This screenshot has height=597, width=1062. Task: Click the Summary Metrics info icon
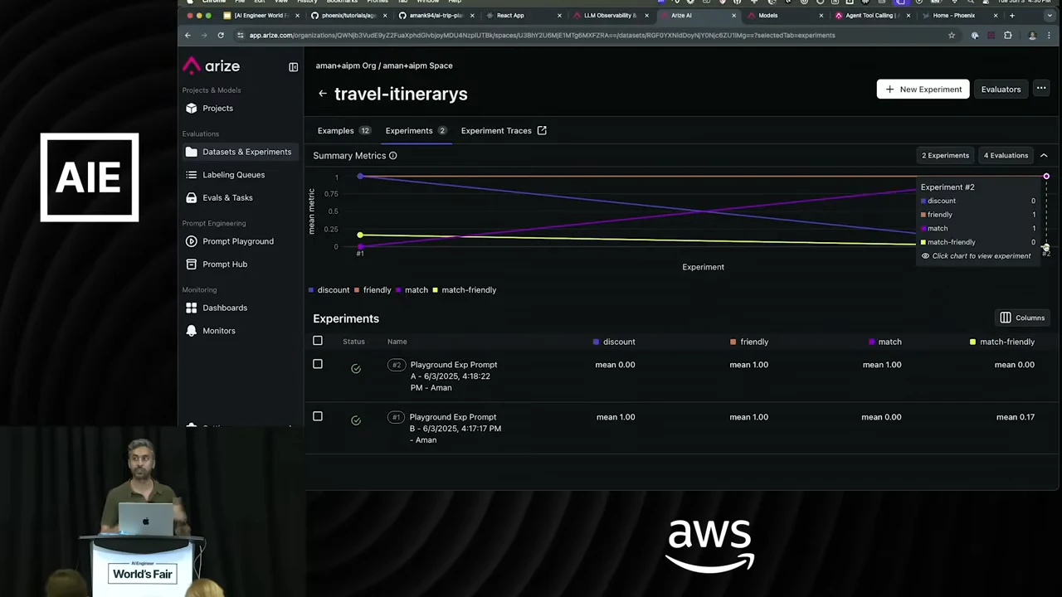click(x=393, y=156)
